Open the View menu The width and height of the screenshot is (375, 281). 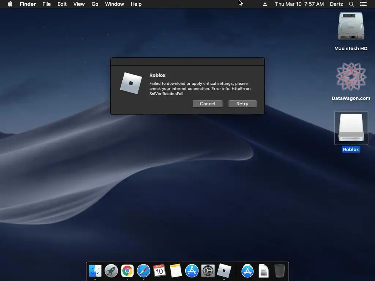(x=79, y=4)
